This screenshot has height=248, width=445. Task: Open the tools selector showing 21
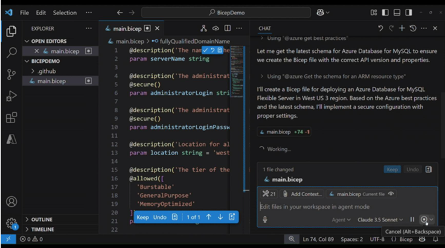pyautogui.click(x=269, y=194)
